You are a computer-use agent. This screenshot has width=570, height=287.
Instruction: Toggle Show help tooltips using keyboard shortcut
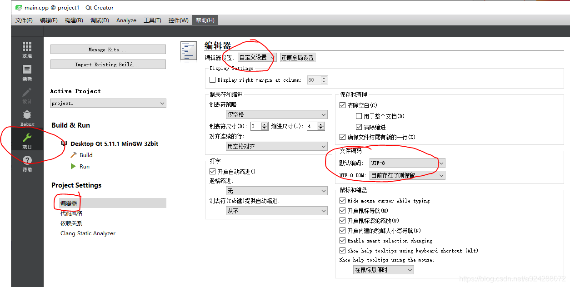click(x=343, y=251)
